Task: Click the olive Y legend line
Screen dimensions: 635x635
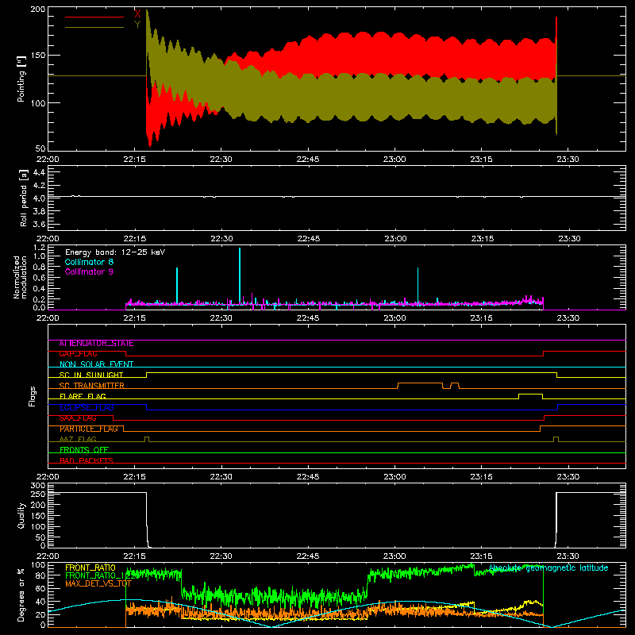Action: [94, 27]
